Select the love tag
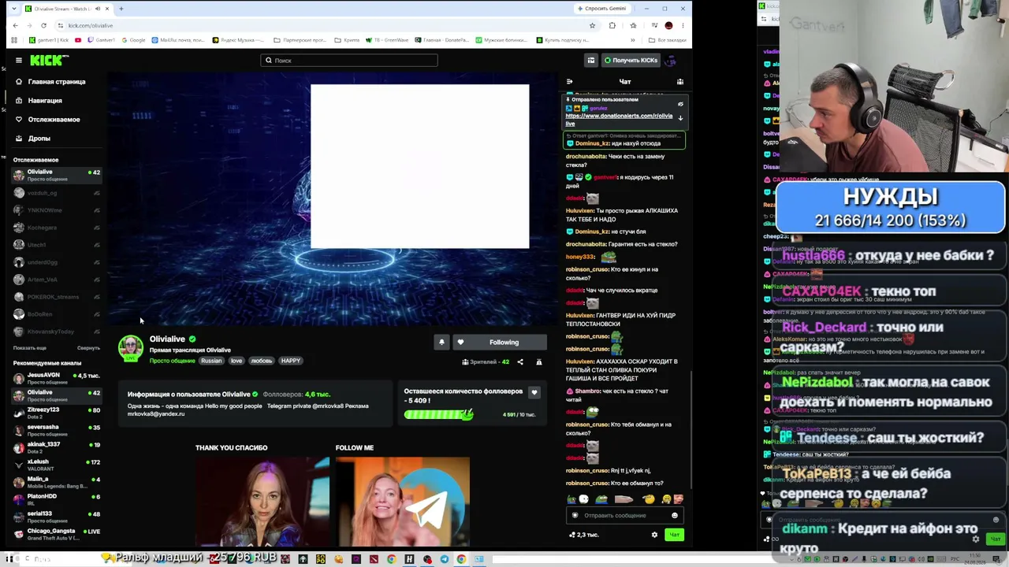1009x567 pixels. pyautogui.click(x=236, y=361)
